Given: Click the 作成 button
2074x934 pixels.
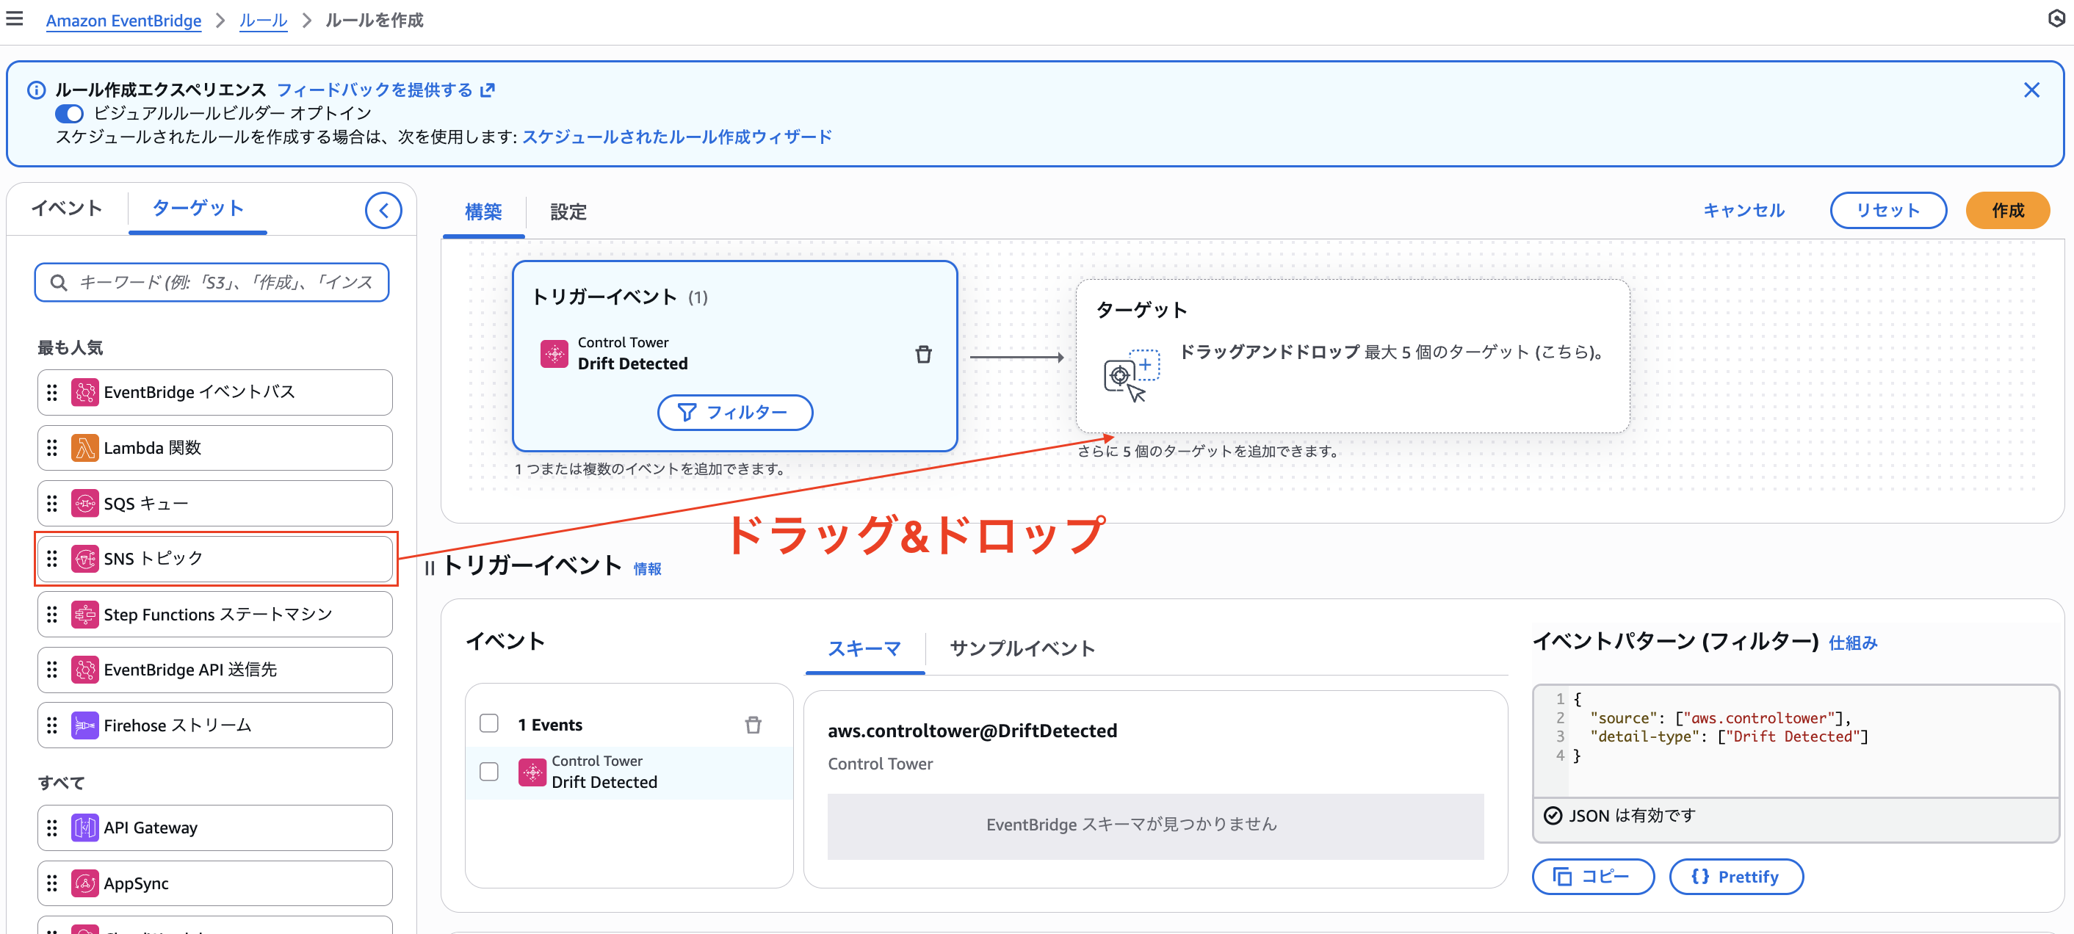Looking at the screenshot, I should tap(2008, 210).
